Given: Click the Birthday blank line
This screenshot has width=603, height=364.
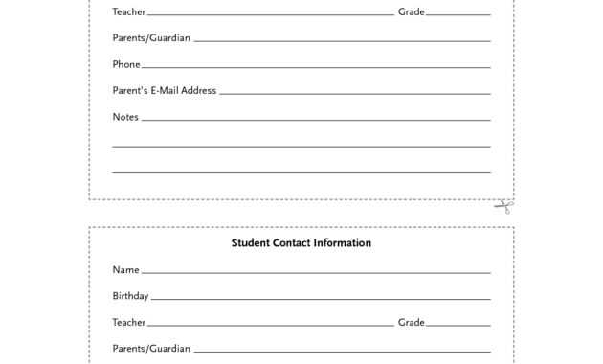Looking at the screenshot, I should pos(321,299).
